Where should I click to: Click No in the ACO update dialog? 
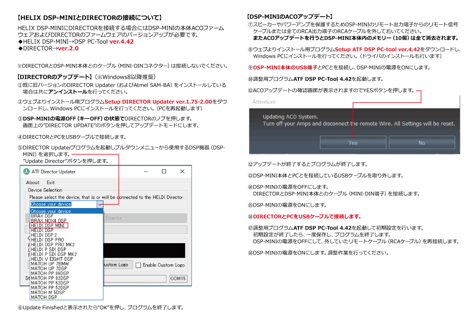pos(422,143)
